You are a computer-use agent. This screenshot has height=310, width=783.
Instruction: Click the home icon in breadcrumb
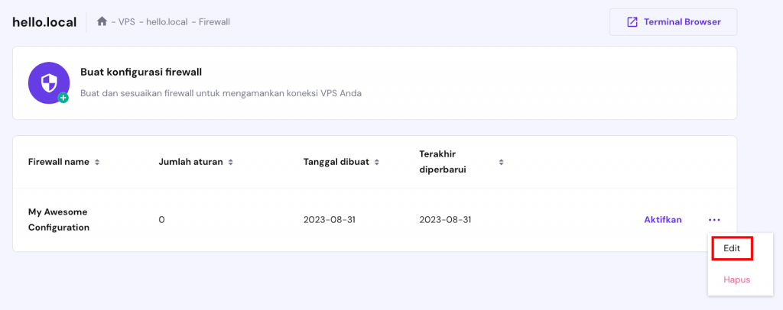pyautogui.click(x=102, y=21)
